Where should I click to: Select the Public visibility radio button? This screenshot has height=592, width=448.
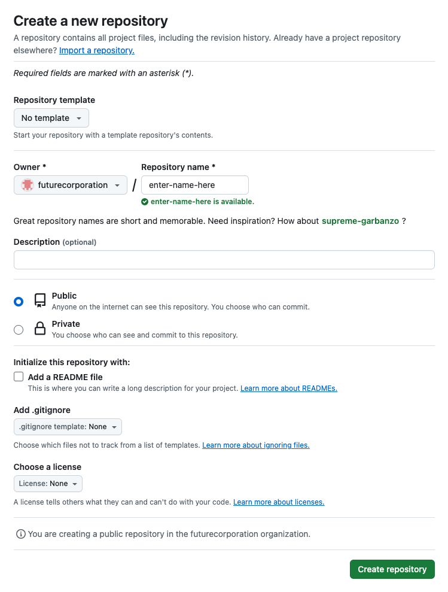pos(19,302)
